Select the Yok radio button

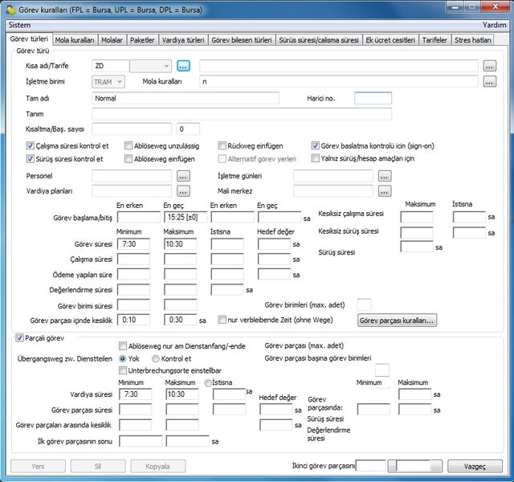click(123, 359)
